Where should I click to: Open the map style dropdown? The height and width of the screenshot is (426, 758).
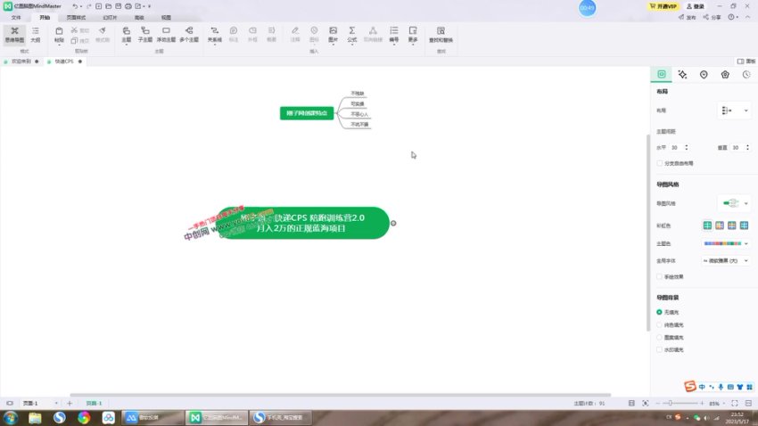734,203
